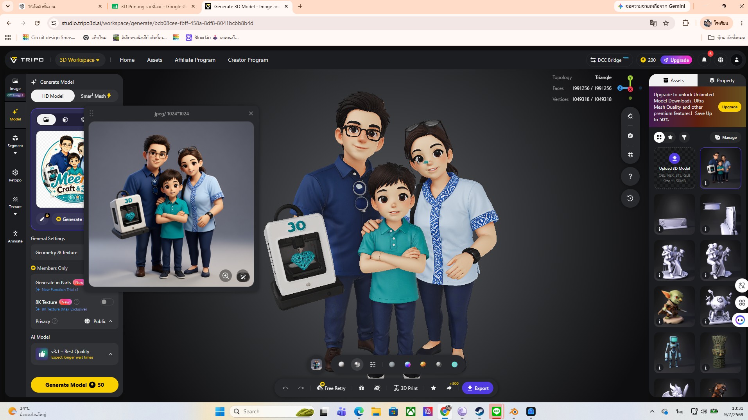
Task: Open the Assets menu in header
Action: (154, 60)
